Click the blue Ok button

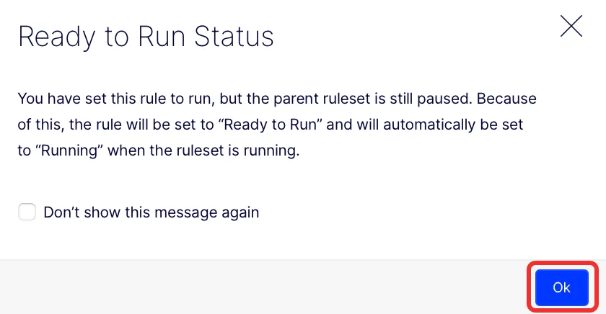coord(562,287)
